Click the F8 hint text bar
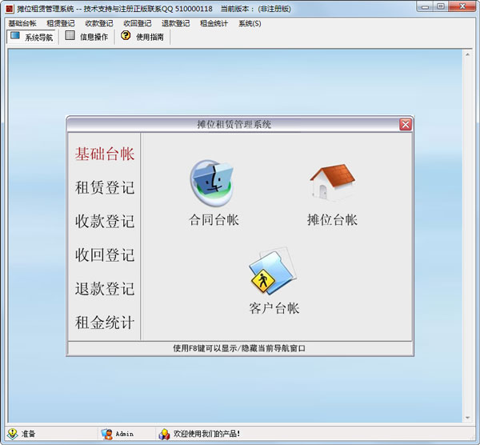 point(240,348)
